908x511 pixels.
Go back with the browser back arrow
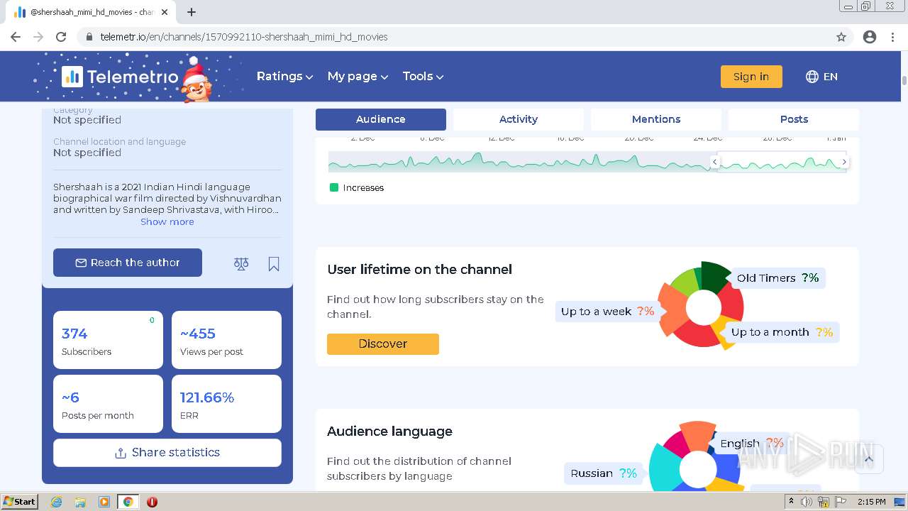(x=16, y=37)
